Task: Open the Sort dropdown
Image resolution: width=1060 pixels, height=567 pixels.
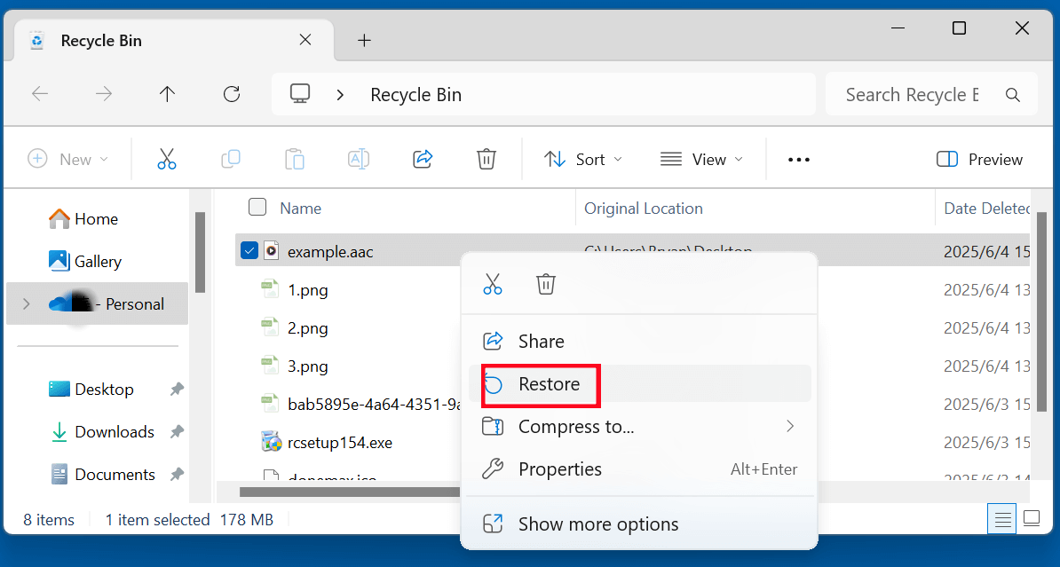Action: [x=582, y=159]
